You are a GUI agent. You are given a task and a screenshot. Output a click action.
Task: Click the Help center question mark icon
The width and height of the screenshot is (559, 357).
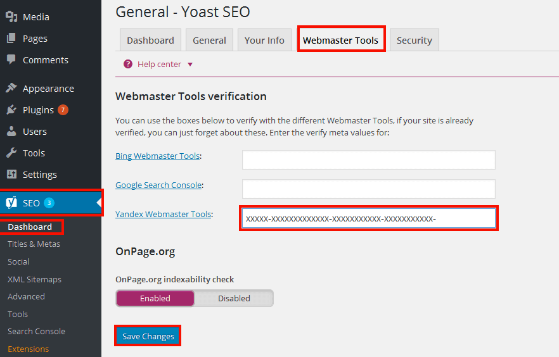coord(127,64)
